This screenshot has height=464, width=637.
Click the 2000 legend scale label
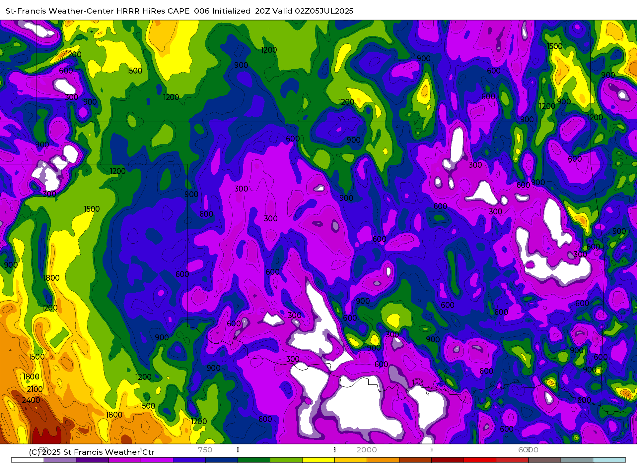click(x=367, y=450)
